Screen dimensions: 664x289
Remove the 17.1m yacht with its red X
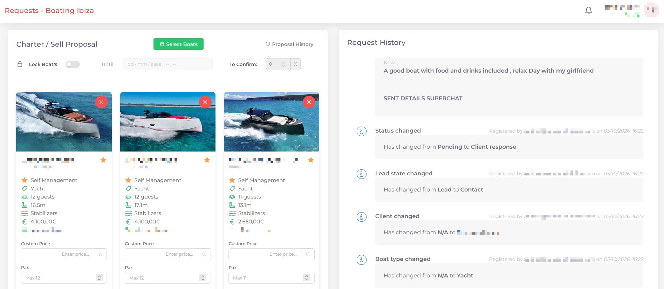(x=205, y=102)
